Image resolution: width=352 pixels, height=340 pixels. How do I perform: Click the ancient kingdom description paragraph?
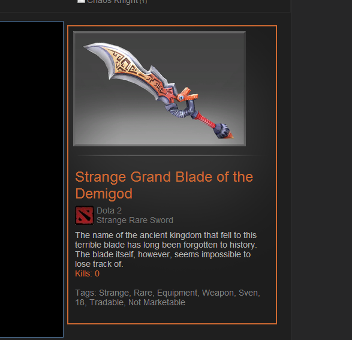pos(166,249)
